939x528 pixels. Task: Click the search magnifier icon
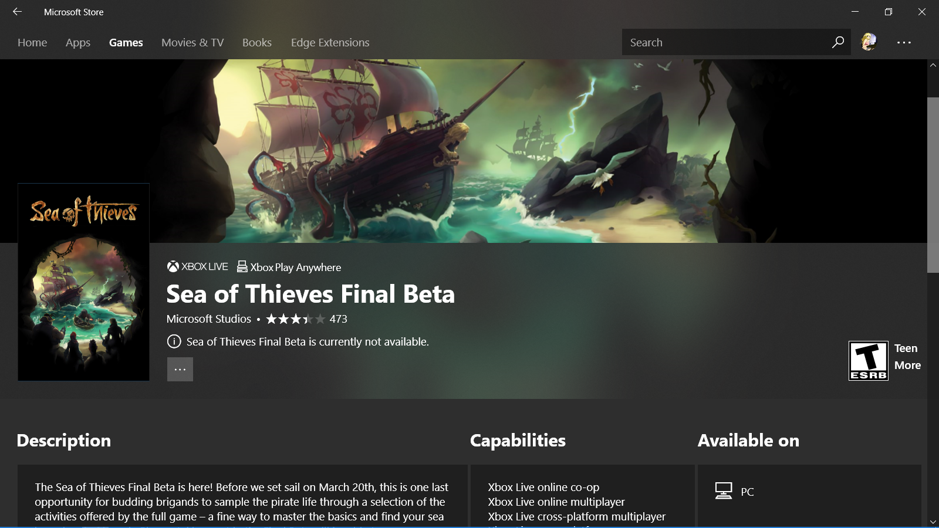[837, 42]
